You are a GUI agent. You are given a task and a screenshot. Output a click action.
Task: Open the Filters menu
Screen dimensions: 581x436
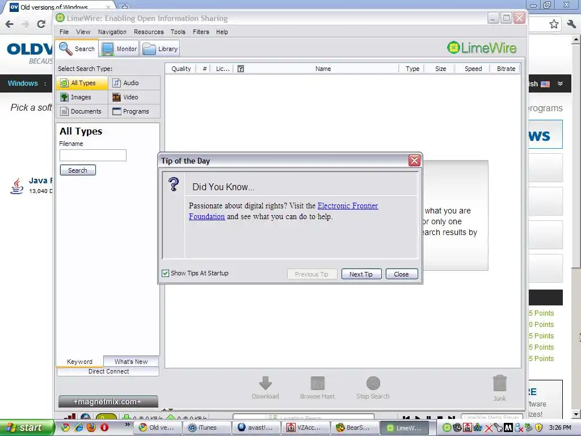click(x=201, y=32)
